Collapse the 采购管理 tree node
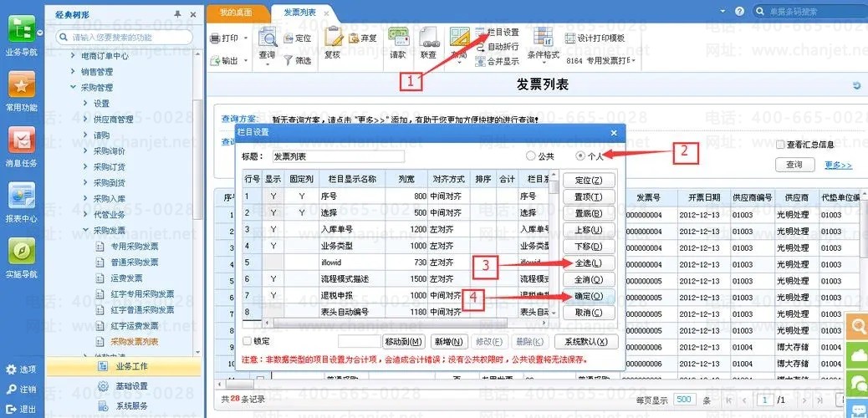 point(73,88)
